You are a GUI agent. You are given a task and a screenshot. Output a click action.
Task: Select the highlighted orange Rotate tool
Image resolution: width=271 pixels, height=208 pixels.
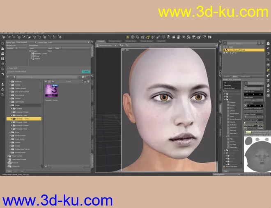[x=148, y=37]
